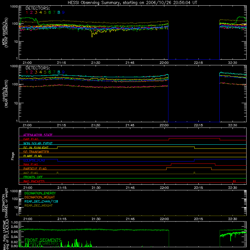
Task: Select orange detector 3 in rear segments legend
Action: coord(36,72)
